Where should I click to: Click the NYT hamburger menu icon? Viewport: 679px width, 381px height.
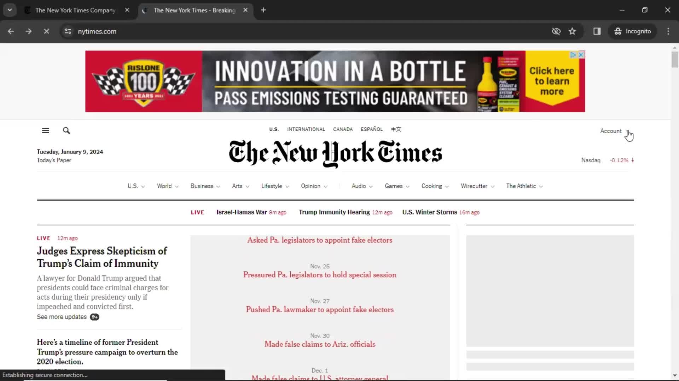[46, 131]
